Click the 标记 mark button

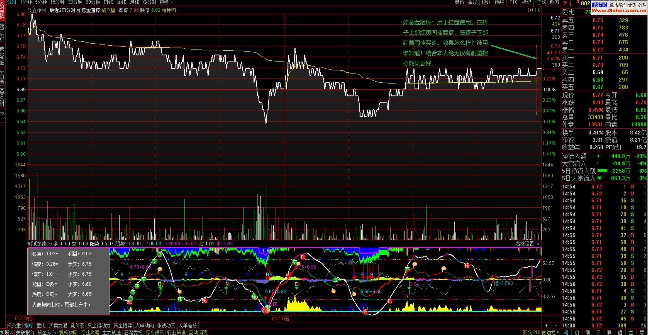pyautogui.click(x=526, y=2)
